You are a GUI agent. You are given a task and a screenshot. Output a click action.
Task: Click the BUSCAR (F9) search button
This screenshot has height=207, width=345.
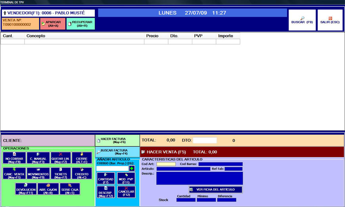302,20
